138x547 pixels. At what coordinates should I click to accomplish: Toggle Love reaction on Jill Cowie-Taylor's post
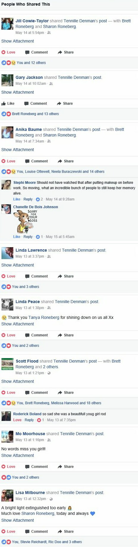[x=8, y=52]
